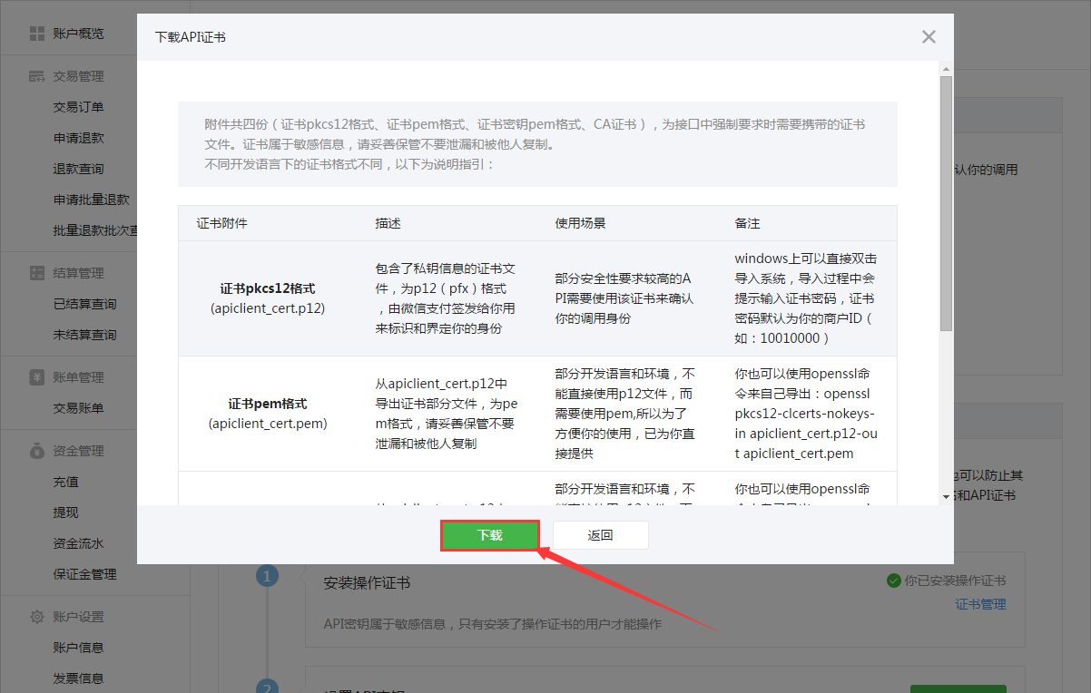Click the 账户设置 gear icon
Viewport: 1091px width, 693px height.
pos(37,617)
